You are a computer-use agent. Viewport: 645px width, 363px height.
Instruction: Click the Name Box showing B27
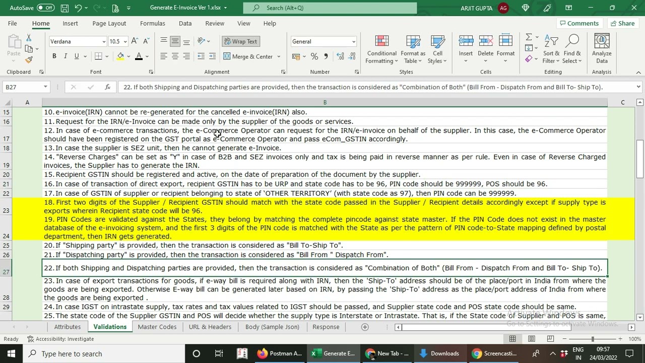coord(22,87)
